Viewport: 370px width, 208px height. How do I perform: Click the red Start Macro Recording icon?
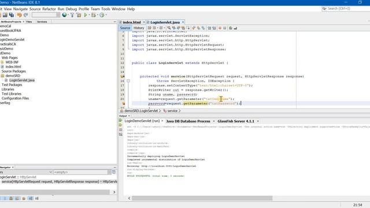coord(220,28)
